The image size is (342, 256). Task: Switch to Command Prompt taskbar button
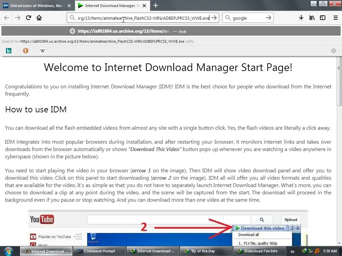click(x=100, y=251)
